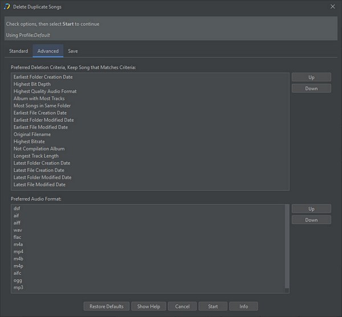
Task: Move deletion criteria Down
Action: (x=311, y=89)
